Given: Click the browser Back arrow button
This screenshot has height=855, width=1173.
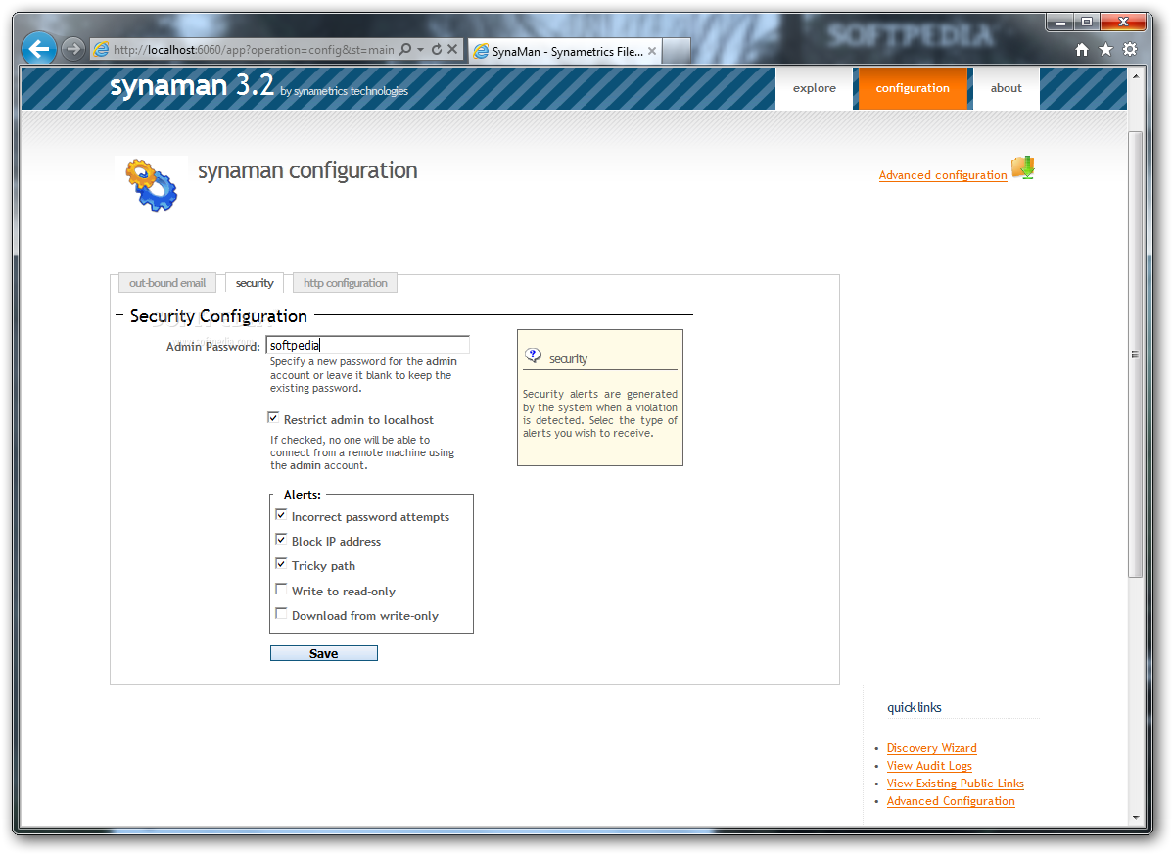Looking at the screenshot, I should (39, 49).
